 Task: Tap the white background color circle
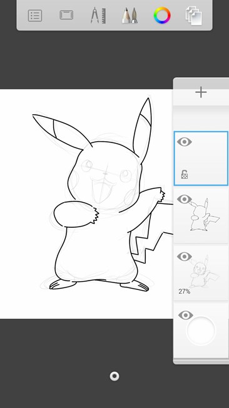pos(201,330)
